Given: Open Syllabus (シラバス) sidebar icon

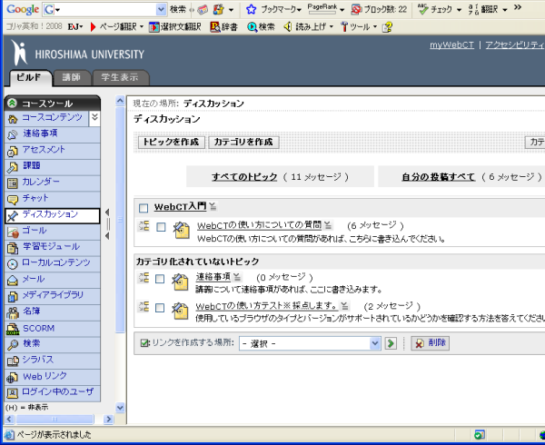Looking at the screenshot, I should coord(13,361).
